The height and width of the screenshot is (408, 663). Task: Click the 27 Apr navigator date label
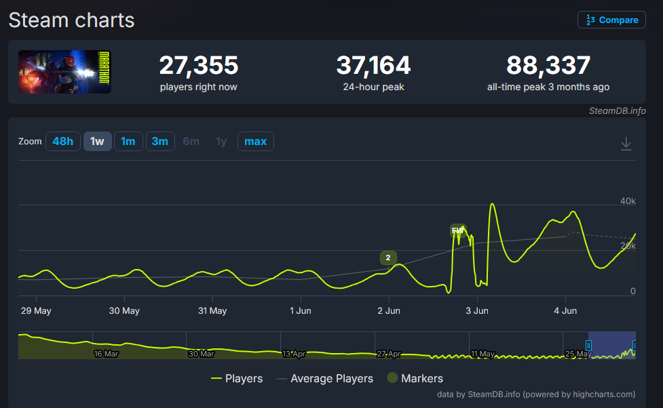pyautogui.click(x=389, y=354)
